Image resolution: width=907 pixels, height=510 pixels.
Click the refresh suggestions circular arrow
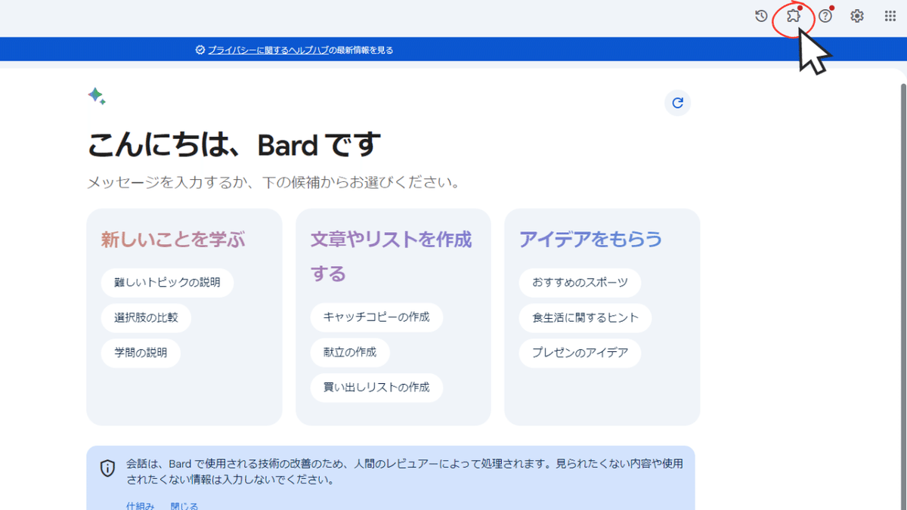pos(678,103)
